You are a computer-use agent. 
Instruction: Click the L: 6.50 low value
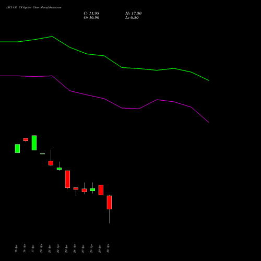click(132, 18)
